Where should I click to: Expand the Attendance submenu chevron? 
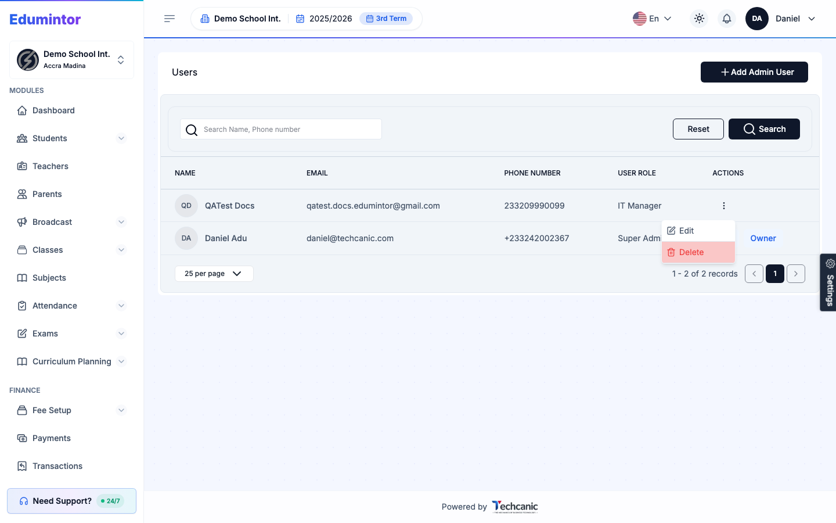click(121, 306)
